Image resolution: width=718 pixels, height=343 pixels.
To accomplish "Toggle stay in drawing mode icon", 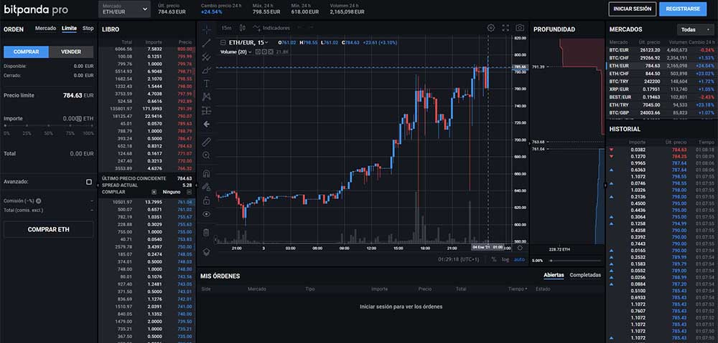I will pyautogui.click(x=207, y=186).
